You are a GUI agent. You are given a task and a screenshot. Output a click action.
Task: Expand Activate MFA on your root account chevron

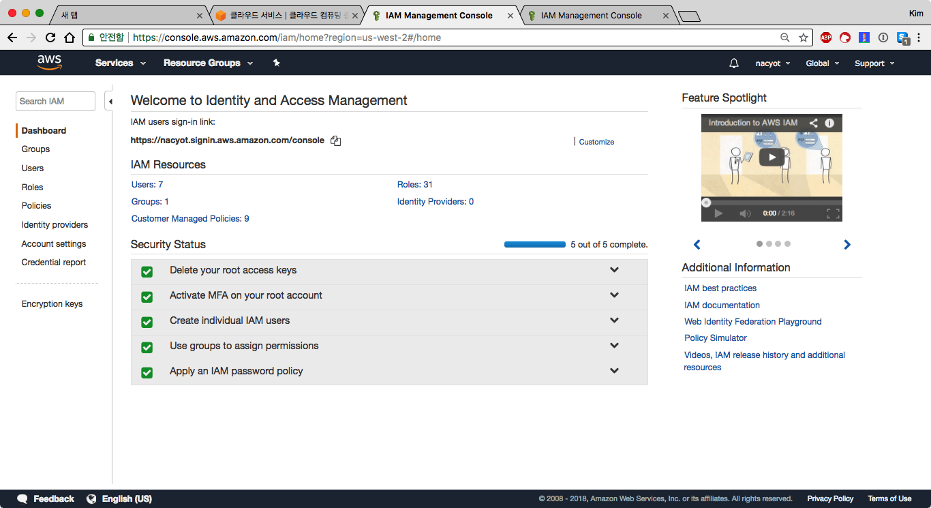click(x=614, y=295)
